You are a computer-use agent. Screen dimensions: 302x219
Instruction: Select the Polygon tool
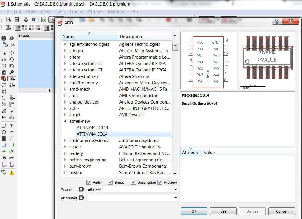(x=12, y=139)
